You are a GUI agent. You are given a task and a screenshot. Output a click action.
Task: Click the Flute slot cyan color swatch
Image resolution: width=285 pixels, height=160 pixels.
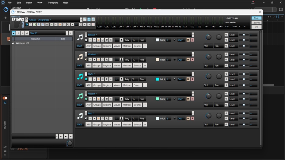[x=157, y=79]
